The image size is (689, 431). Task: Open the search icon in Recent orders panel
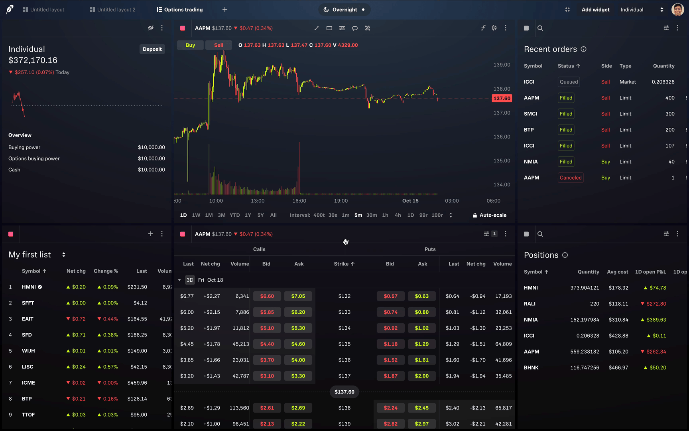click(x=540, y=28)
